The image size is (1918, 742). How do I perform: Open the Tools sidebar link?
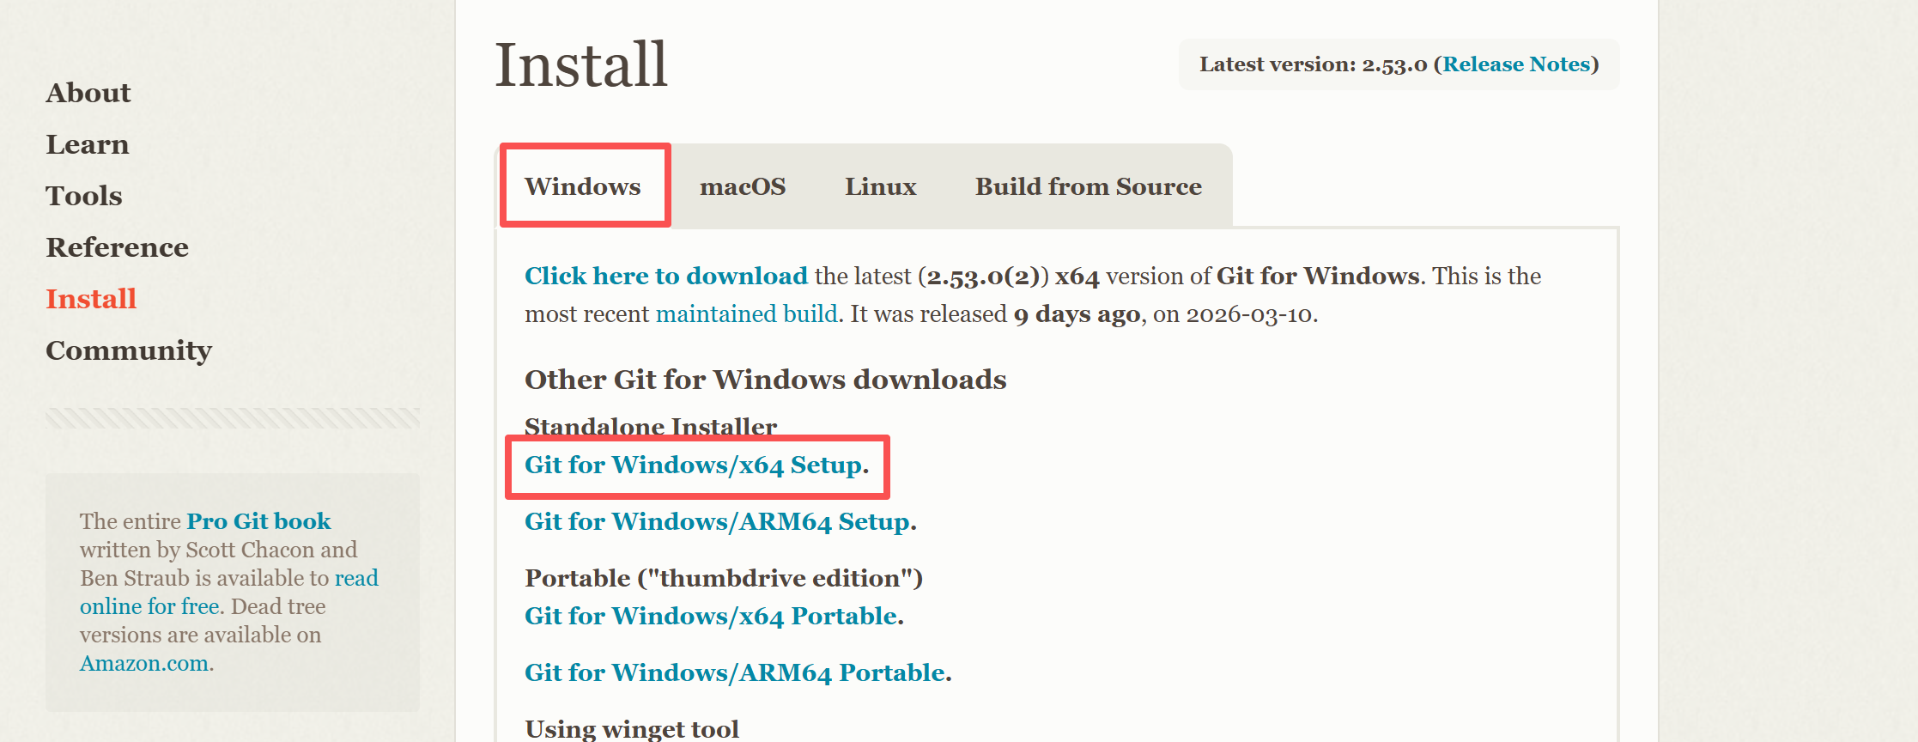(84, 196)
